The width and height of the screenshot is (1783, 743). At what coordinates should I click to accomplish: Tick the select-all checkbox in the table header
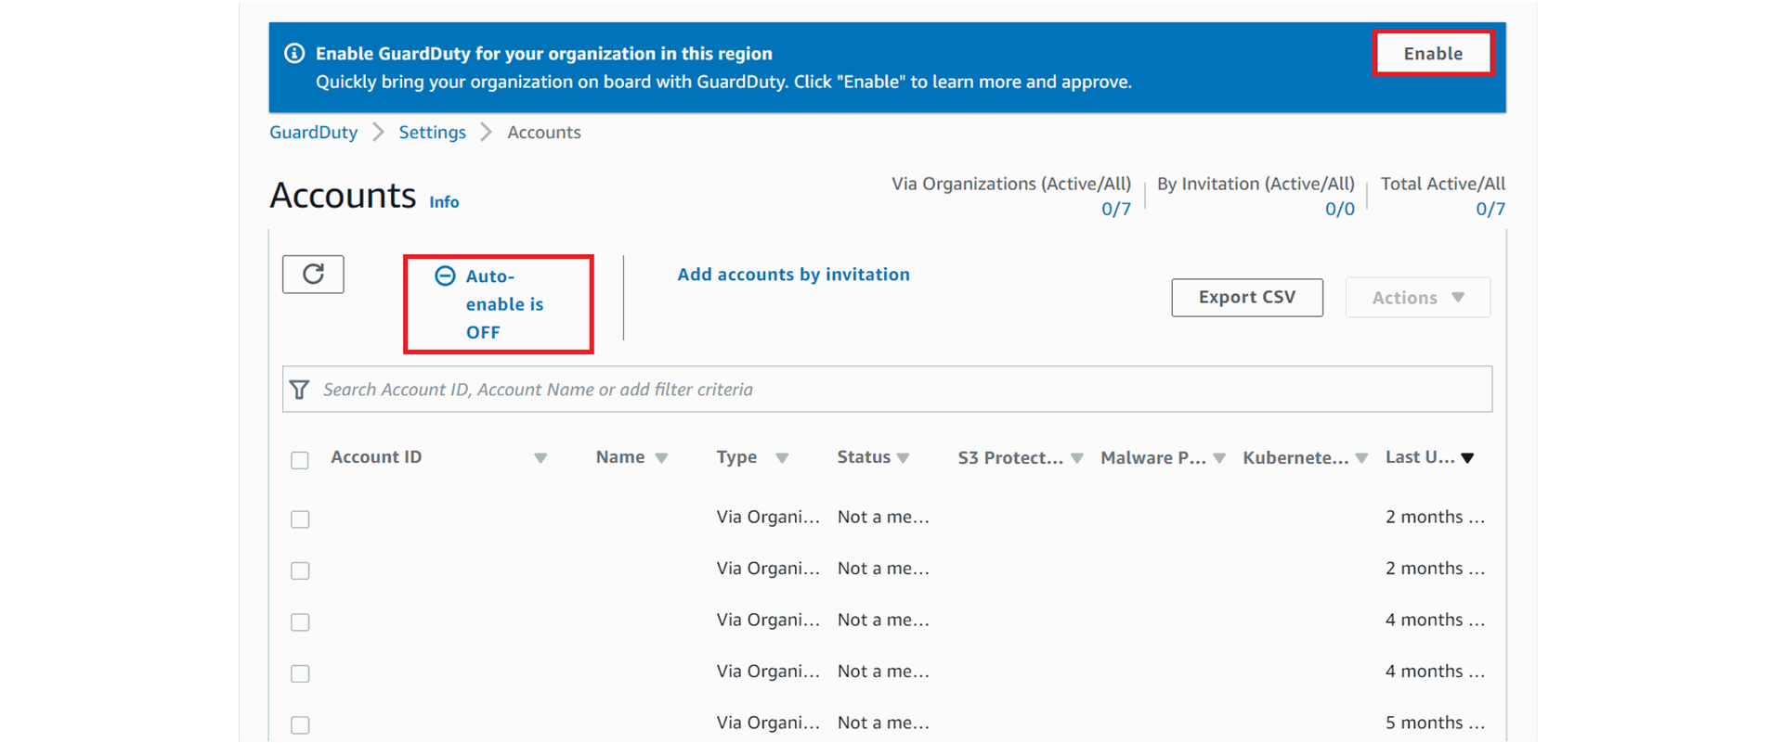[299, 460]
